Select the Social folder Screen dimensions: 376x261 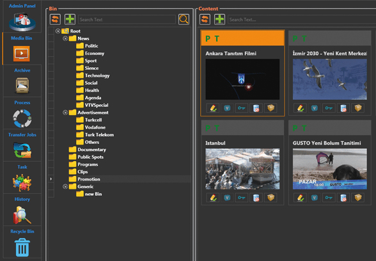87,83
